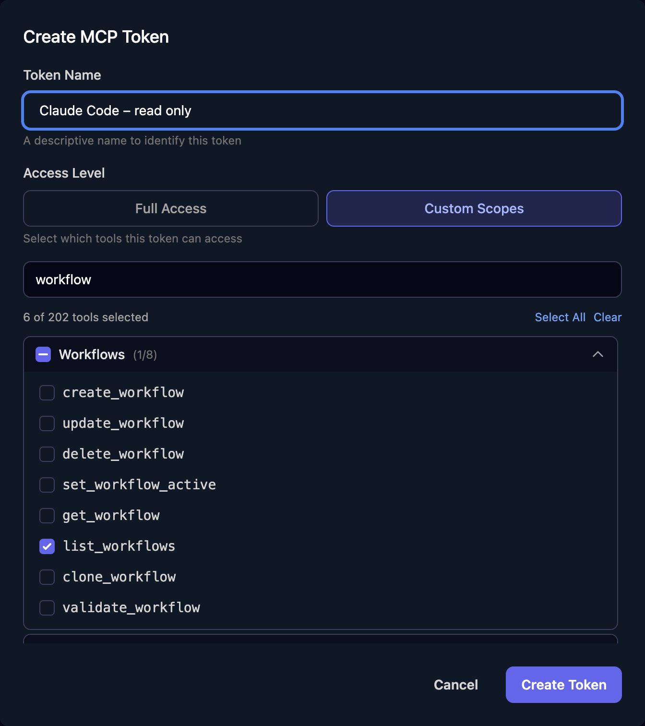
Task: Click the create_workflow label text
Action: (123, 393)
